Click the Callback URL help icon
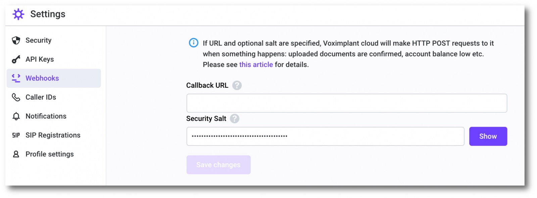 tap(237, 85)
